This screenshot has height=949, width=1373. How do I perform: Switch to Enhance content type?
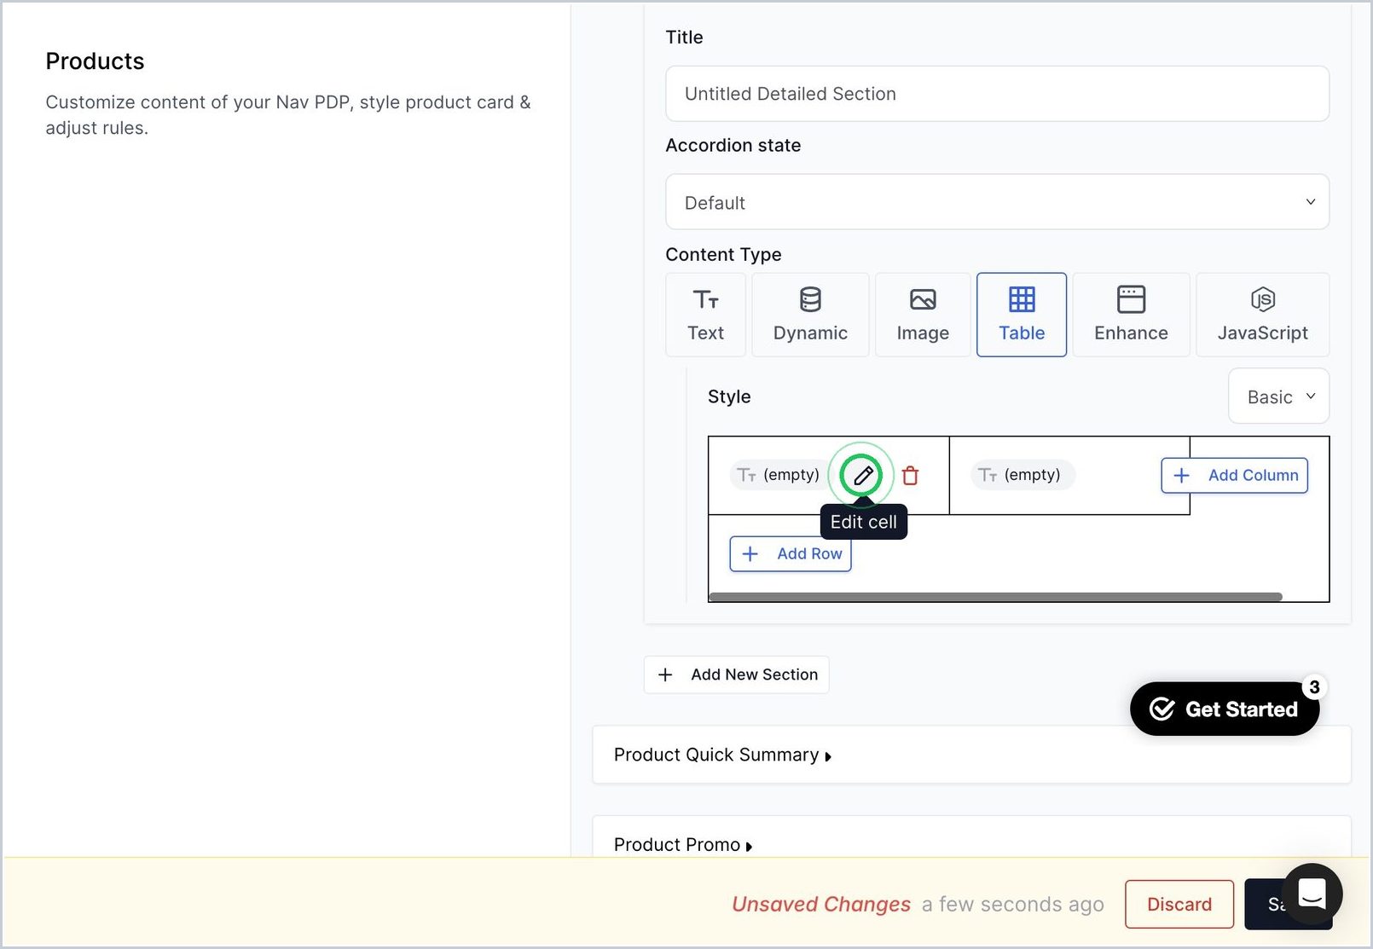click(x=1131, y=315)
